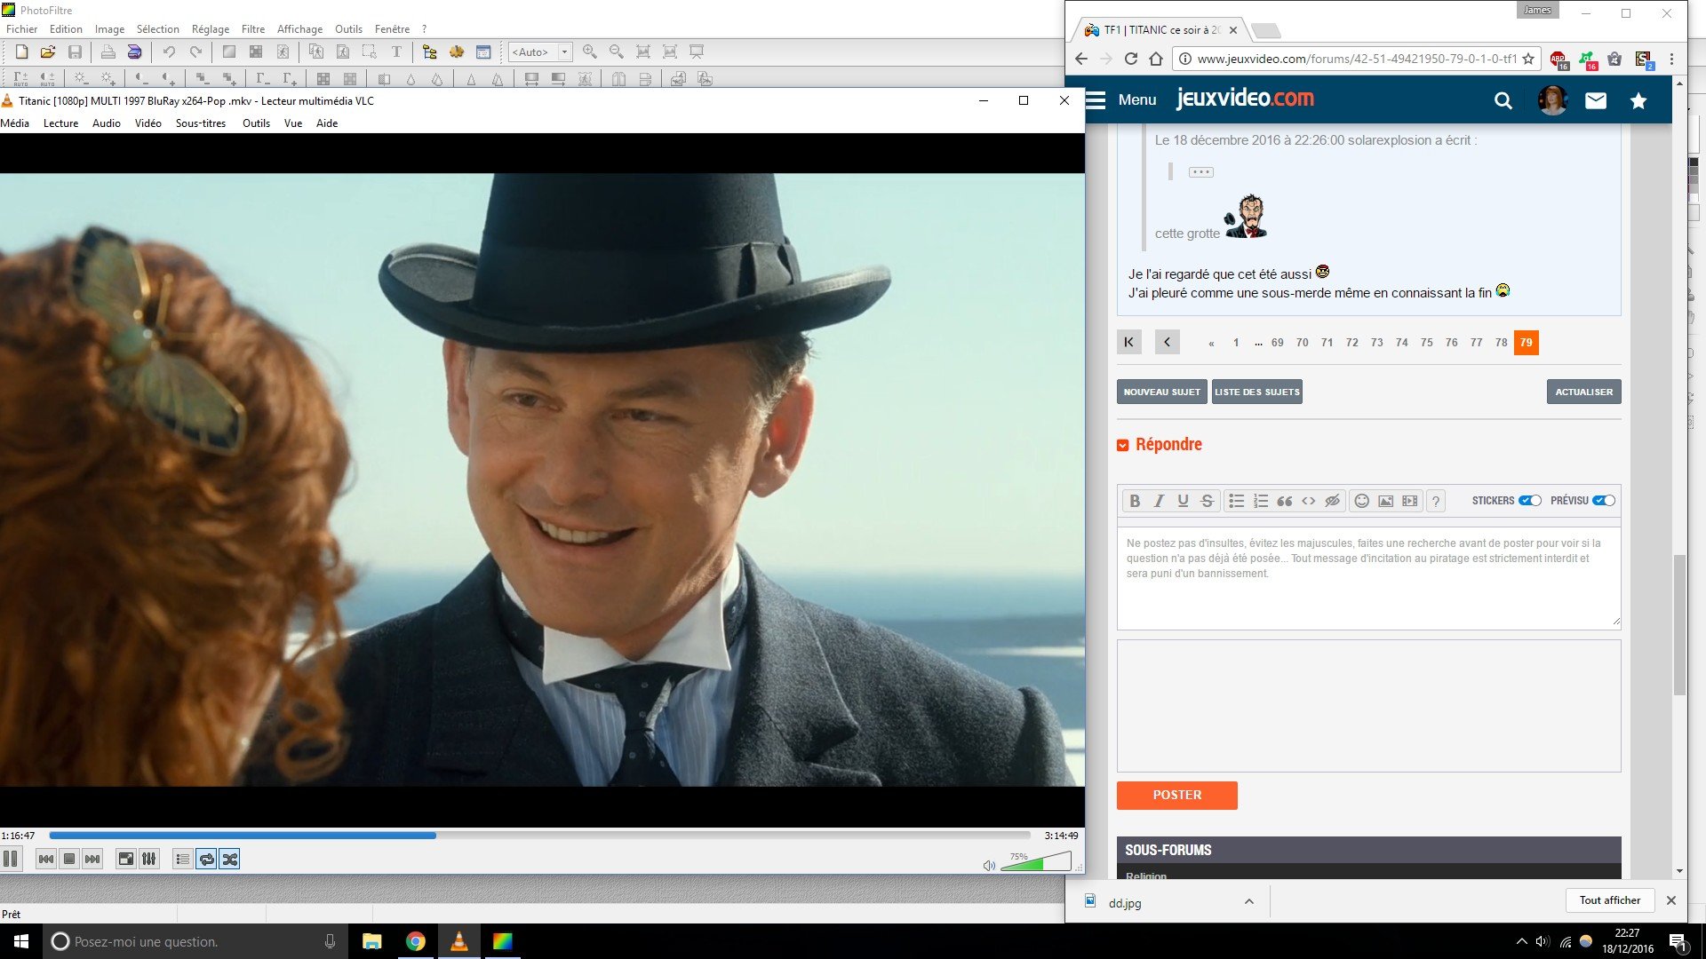The width and height of the screenshot is (1706, 959).
Task: Click jeuxvideo search magnifier icon
Action: pos(1503,100)
